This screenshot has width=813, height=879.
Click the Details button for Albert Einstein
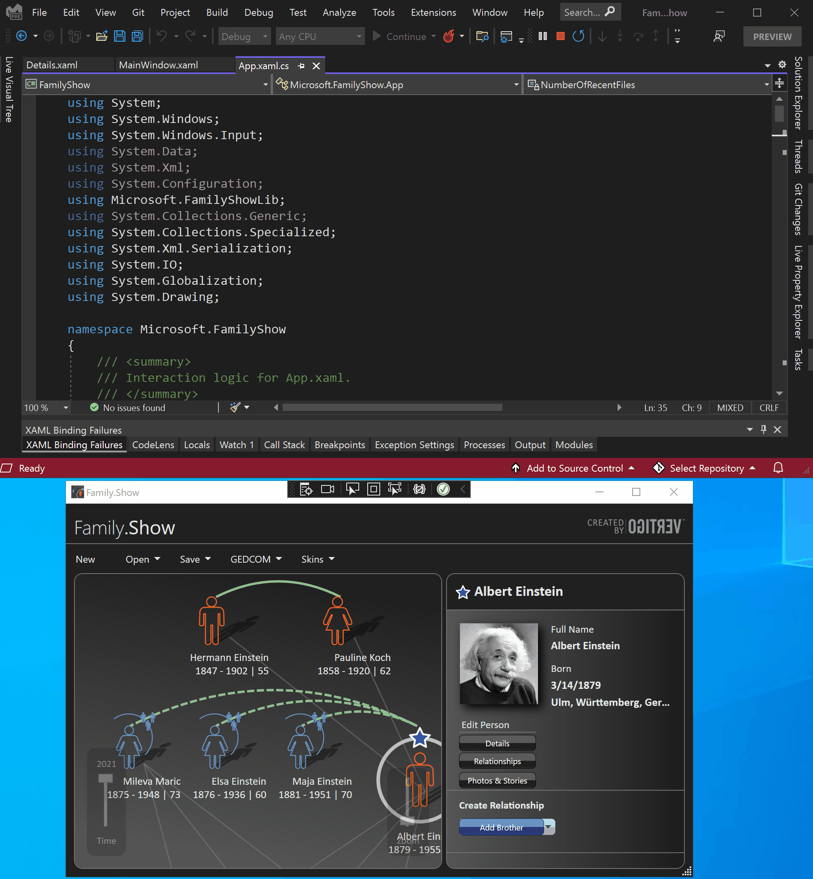[x=497, y=743]
